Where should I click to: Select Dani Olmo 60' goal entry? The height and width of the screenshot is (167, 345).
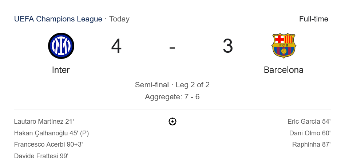coord(310,133)
